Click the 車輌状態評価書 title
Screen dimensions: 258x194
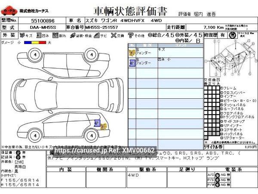[130, 11]
